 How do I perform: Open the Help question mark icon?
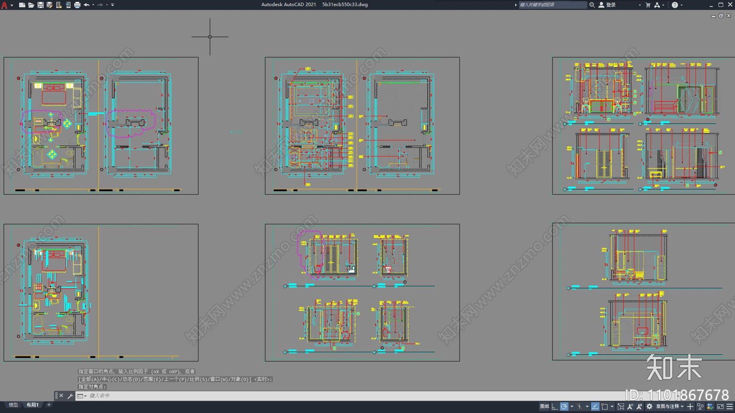pos(675,5)
